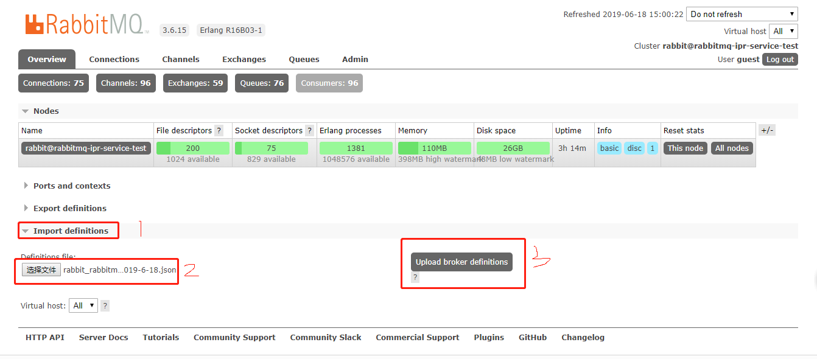This screenshot has height=359, width=817.
Task: Click the disc info tag
Action: (634, 148)
